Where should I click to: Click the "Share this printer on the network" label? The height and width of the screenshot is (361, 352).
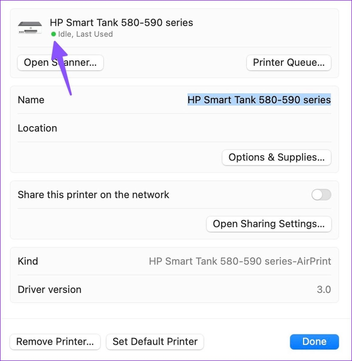click(93, 195)
